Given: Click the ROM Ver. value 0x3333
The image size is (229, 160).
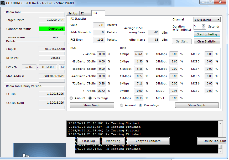Looking at the screenshot, I should click(x=52, y=58).
